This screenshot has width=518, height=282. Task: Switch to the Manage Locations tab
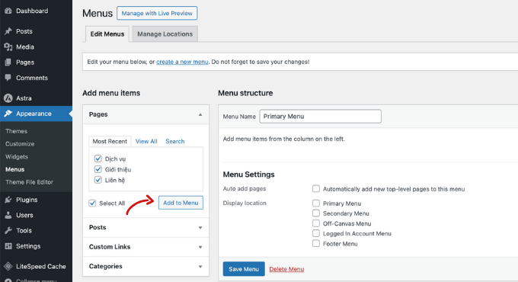[165, 34]
